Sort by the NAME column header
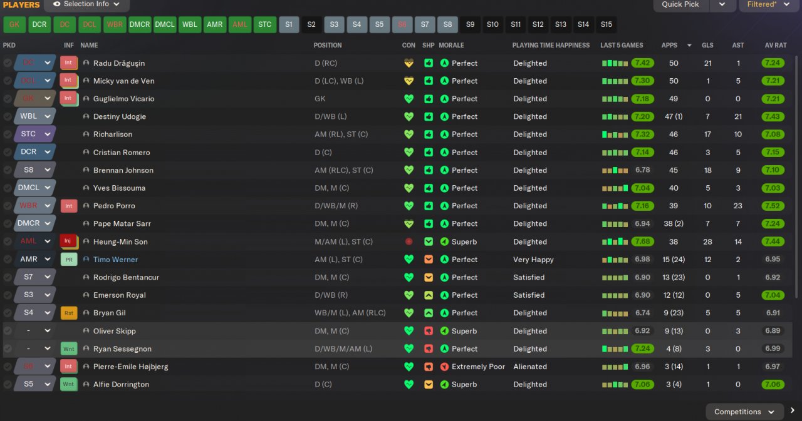The image size is (802, 421). 89,45
